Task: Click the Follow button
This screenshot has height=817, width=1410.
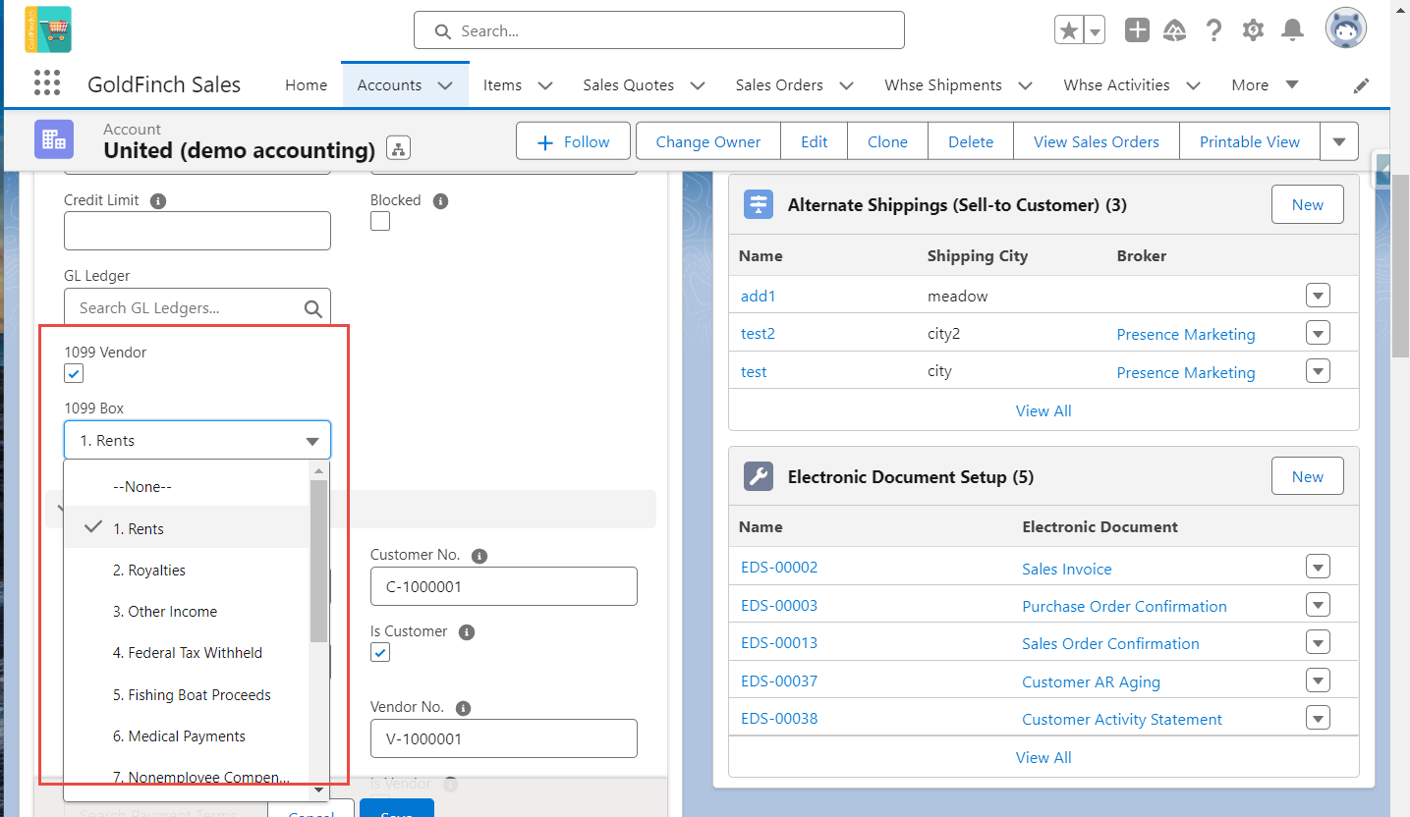Action: point(575,141)
